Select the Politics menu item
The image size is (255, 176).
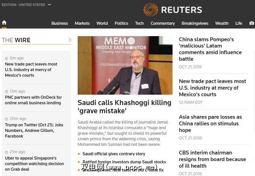[x=121, y=23]
